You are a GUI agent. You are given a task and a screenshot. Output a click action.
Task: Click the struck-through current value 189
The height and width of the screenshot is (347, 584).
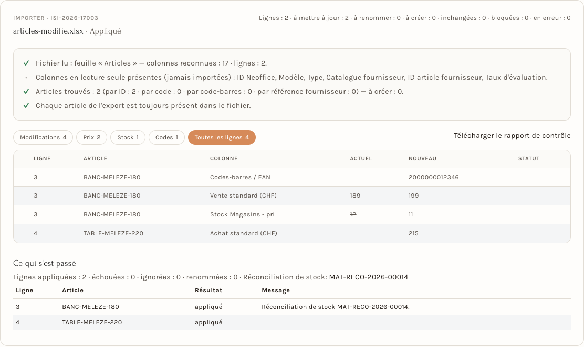(x=355, y=196)
